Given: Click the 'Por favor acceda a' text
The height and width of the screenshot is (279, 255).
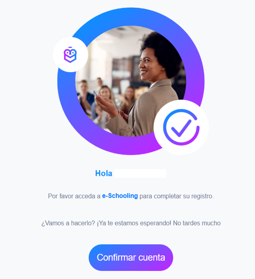Looking at the screenshot, I should [x=74, y=196].
